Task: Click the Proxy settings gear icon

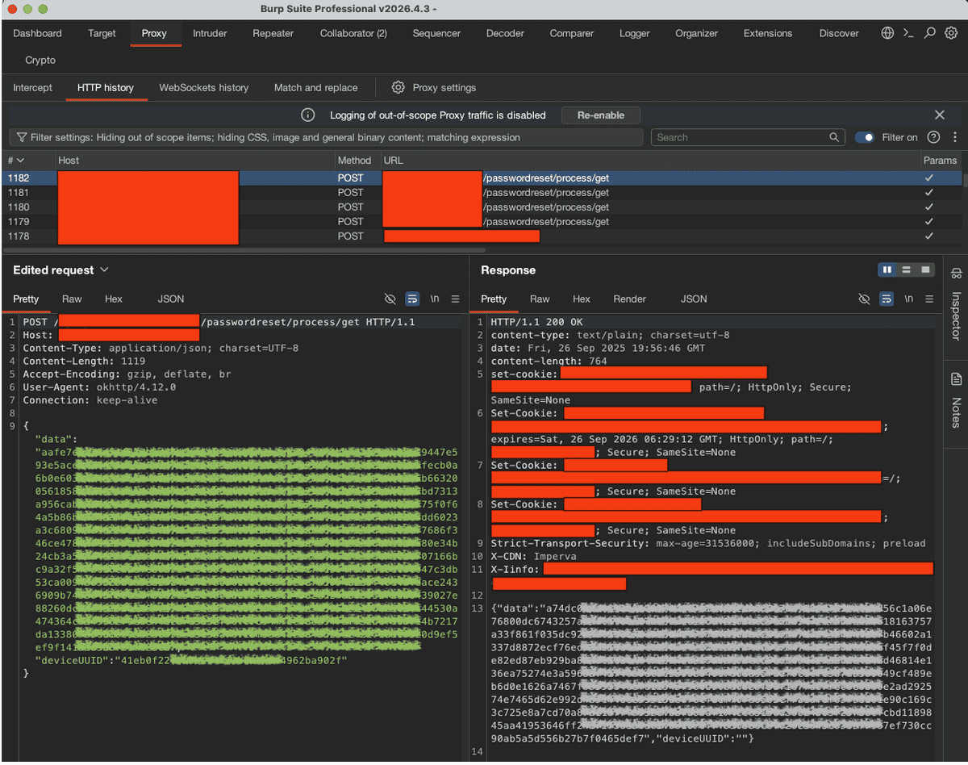Action: click(x=398, y=87)
